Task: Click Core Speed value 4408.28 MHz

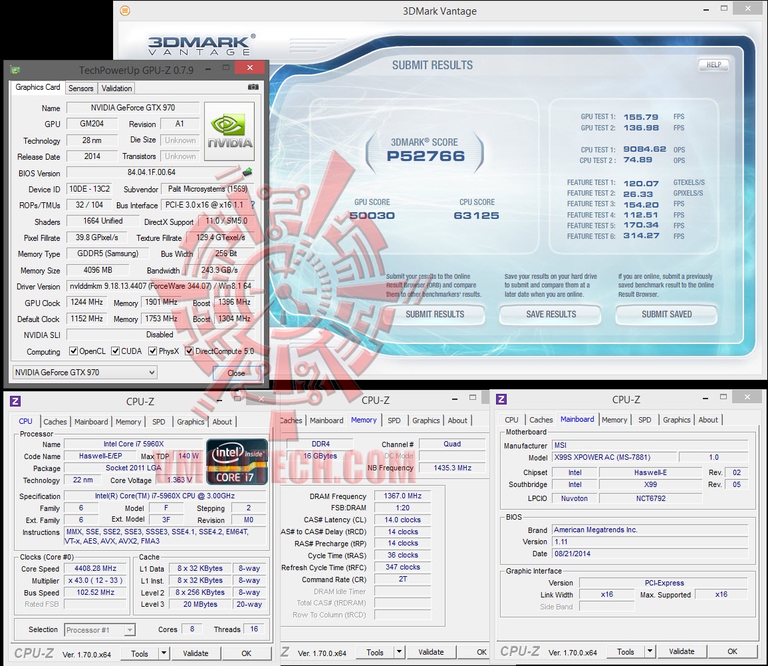Action: click(96, 568)
